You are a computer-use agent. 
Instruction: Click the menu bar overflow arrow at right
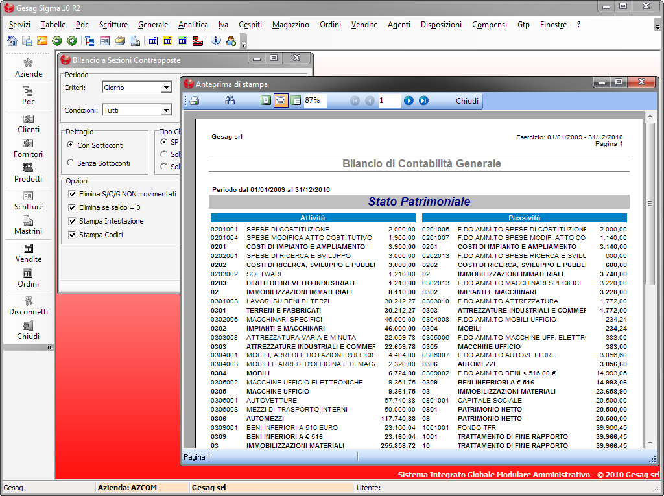coord(658,25)
